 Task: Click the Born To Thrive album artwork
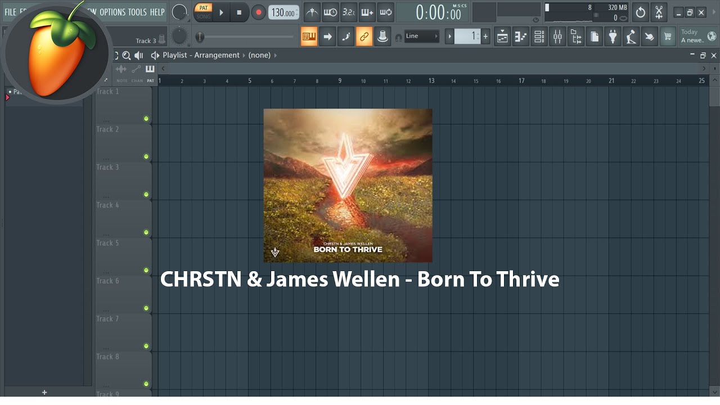tap(348, 186)
